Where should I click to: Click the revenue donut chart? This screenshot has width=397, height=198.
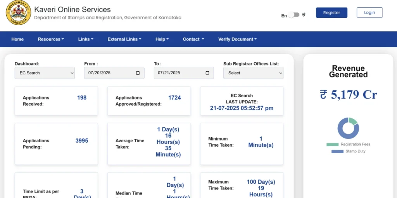(348, 128)
